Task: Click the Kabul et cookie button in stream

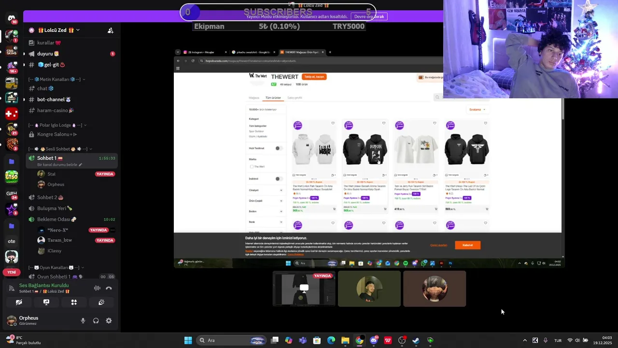Action: 467,245
